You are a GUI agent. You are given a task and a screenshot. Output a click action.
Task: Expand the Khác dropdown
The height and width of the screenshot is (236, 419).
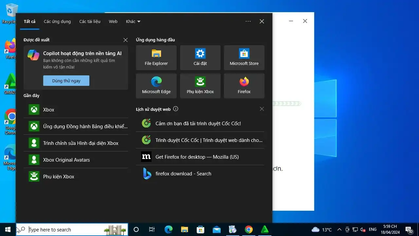[133, 21]
